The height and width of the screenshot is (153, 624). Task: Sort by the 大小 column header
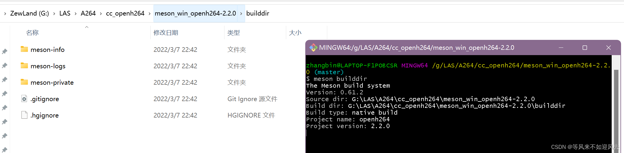[295, 33]
